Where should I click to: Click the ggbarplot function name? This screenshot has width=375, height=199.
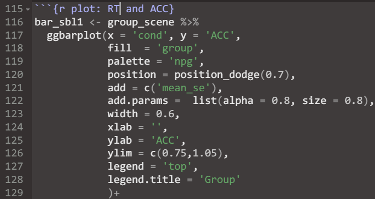click(x=74, y=35)
